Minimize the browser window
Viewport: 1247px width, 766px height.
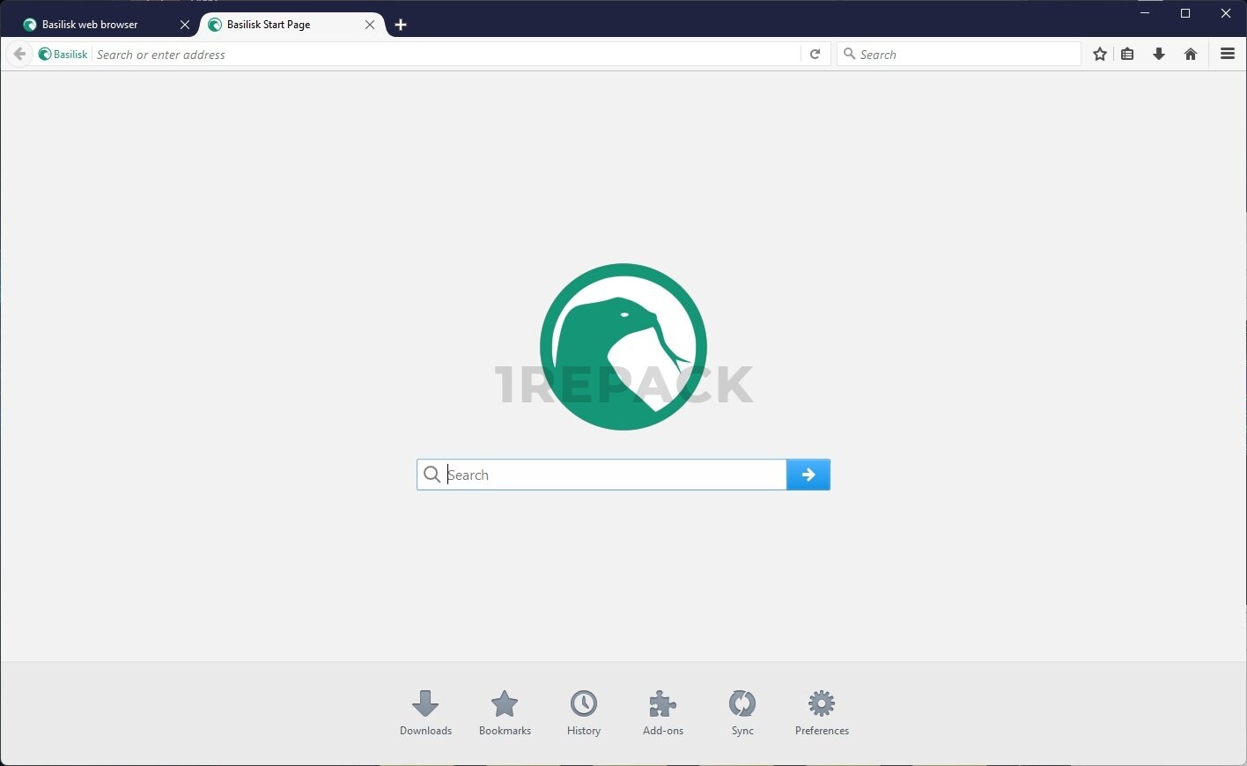coord(1145,13)
